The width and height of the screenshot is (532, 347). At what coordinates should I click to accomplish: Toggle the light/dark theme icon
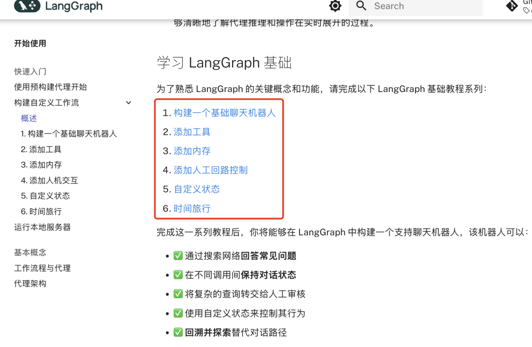[335, 6]
